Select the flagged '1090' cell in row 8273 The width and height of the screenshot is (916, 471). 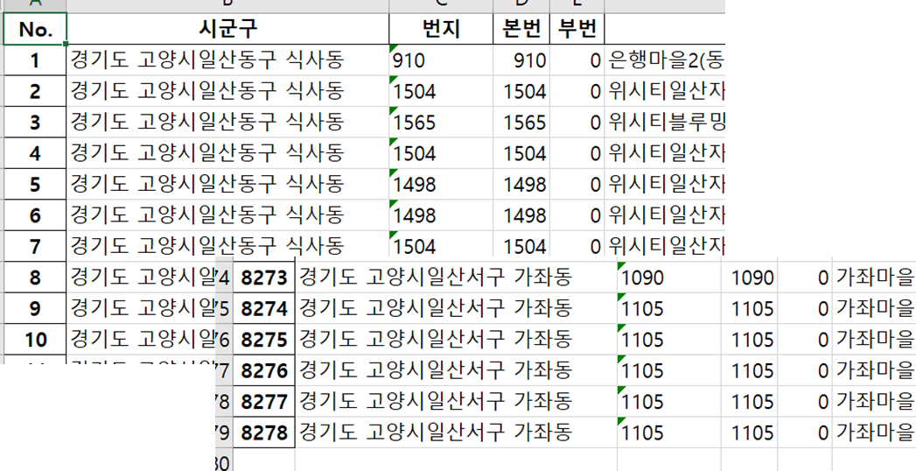(x=669, y=278)
